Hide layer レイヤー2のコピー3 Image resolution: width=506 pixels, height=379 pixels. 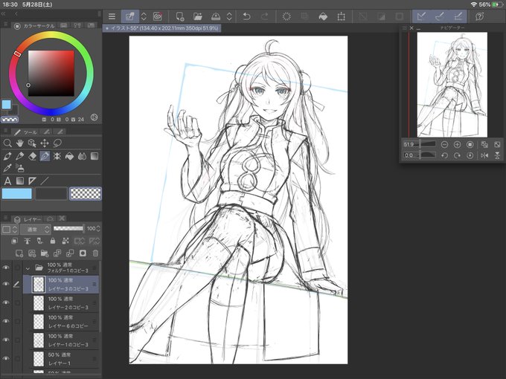[x=6, y=302]
